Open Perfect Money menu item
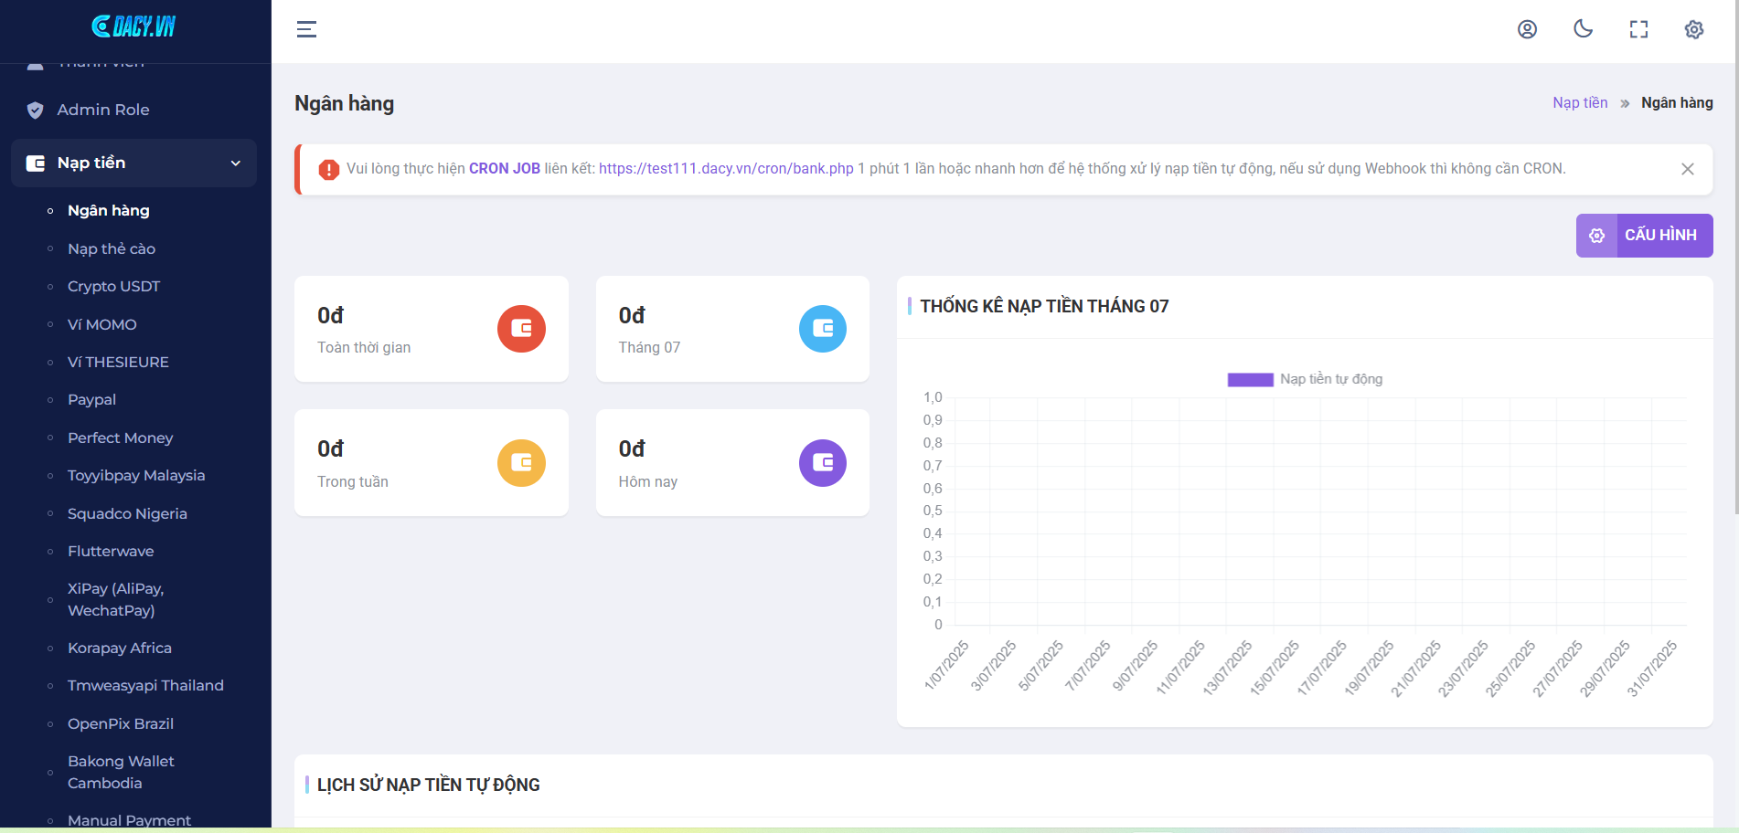The width and height of the screenshot is (1739, 833). tap(120, 438)
